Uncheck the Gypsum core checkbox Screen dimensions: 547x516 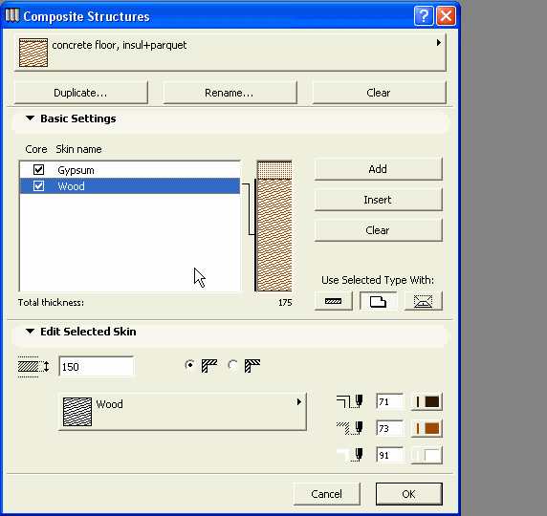38,170
